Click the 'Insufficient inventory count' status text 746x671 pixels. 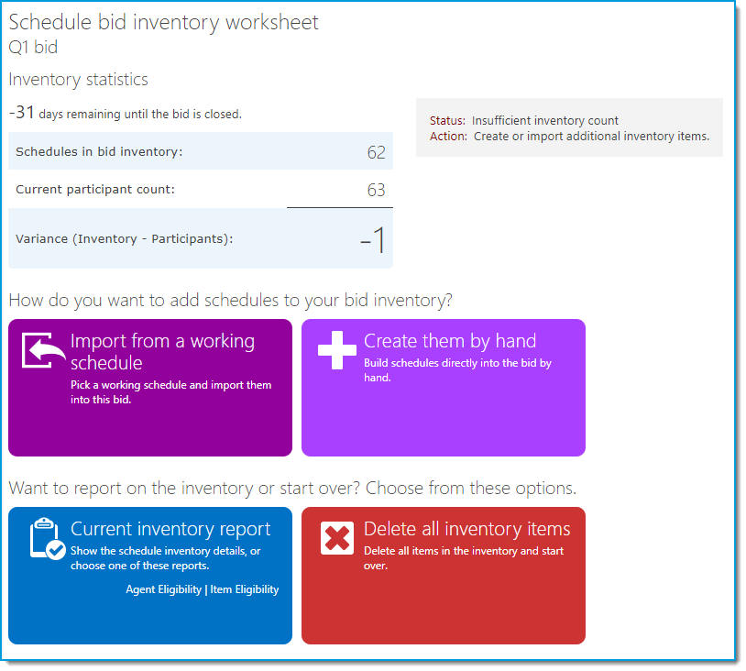coord(545,121)
